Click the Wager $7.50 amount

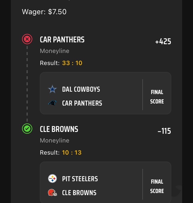click(x=57, y=12)
